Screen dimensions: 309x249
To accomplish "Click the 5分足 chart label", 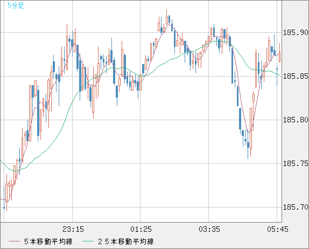I will 16,5.
